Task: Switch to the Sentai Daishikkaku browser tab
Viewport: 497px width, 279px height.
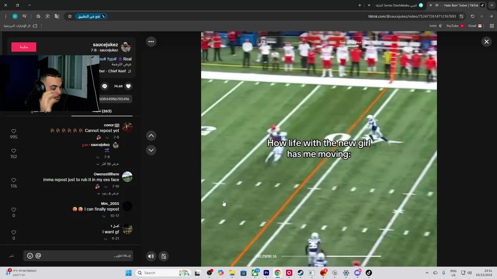Action: click(396, 5)
